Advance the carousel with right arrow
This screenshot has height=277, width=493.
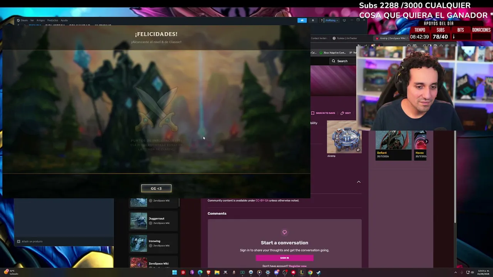point(426,141)
